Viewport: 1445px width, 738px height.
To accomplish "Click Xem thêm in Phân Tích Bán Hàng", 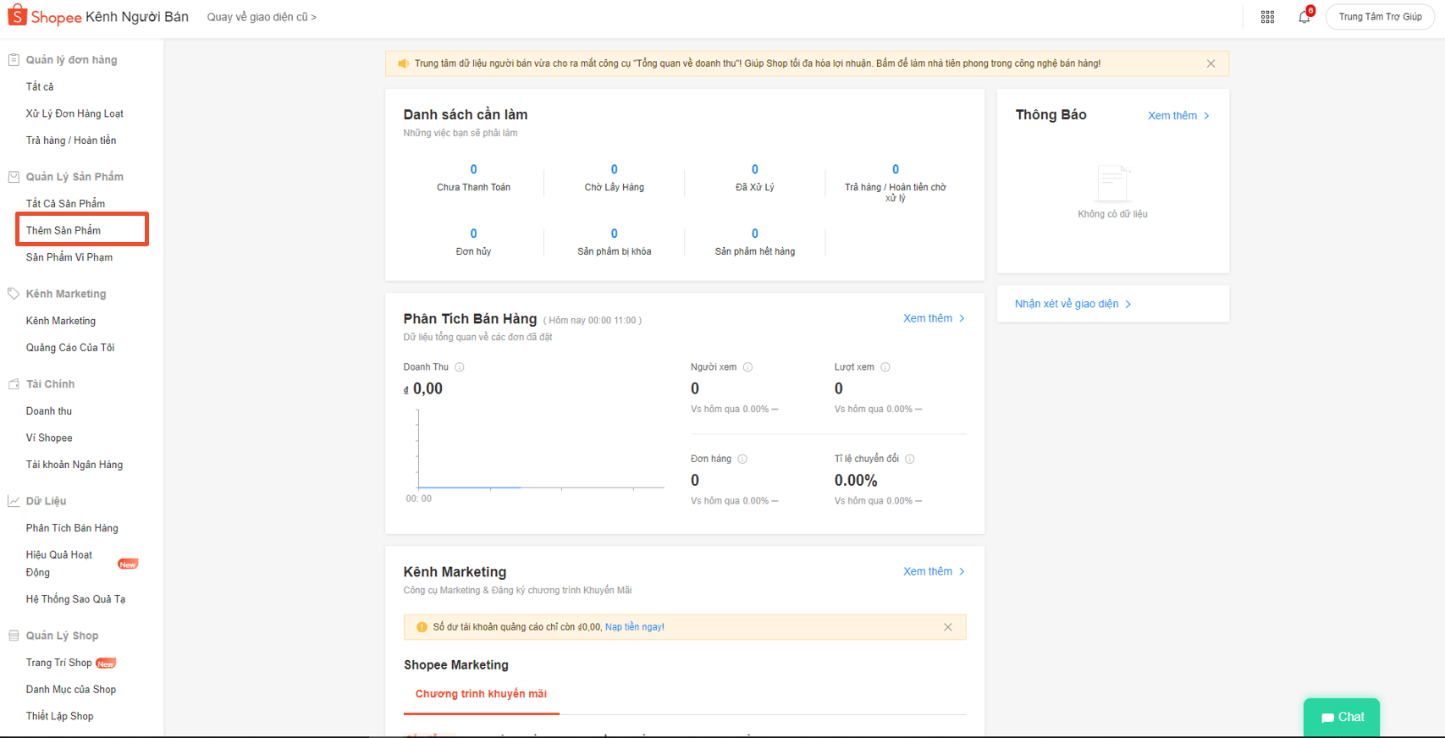I will (x=934, y=318).
